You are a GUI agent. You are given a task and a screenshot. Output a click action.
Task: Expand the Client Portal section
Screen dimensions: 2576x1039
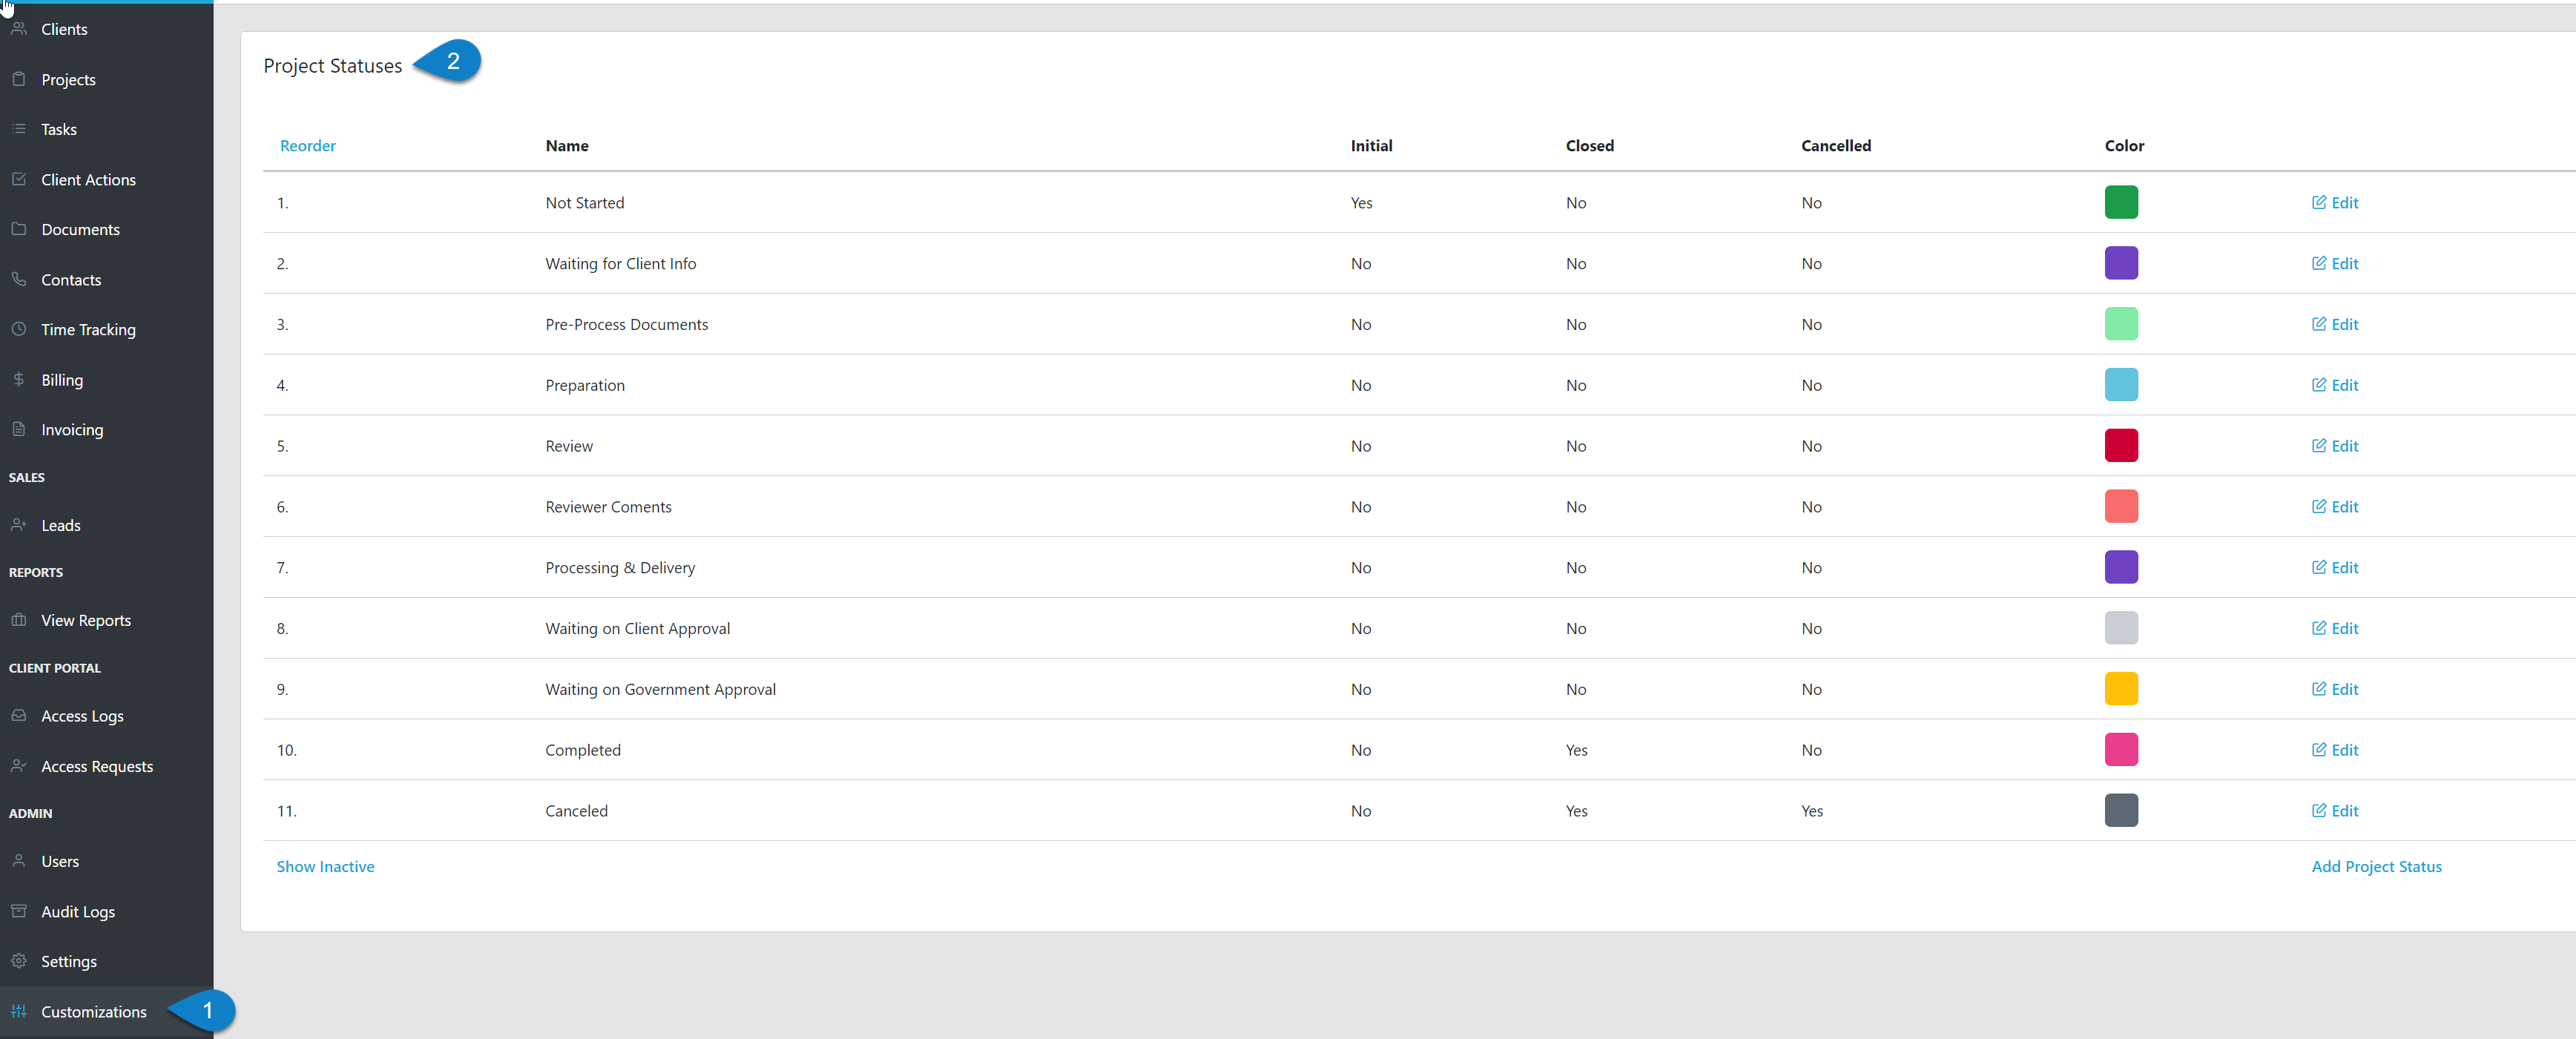pyautogui.click(x=54, y=668)
